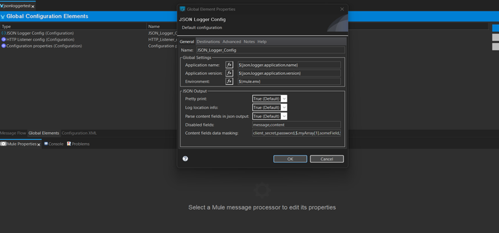This screenshot has width=499, height=233.
Task: Click the Disabled fields input box
Action: coord(296,125)
